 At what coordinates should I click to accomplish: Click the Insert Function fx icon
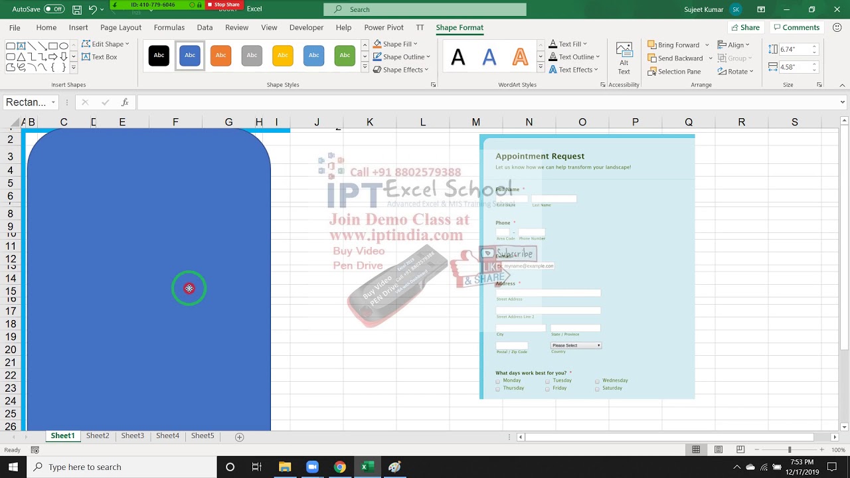pos(125,102)
